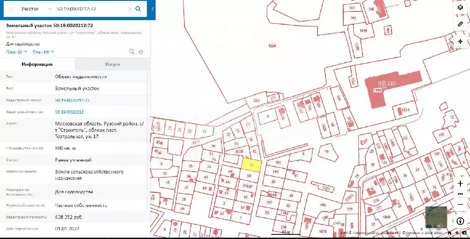Zoom in with the plus button
Image resolution: width=470 pixels, height=239 pixels.
click(461, 184)
